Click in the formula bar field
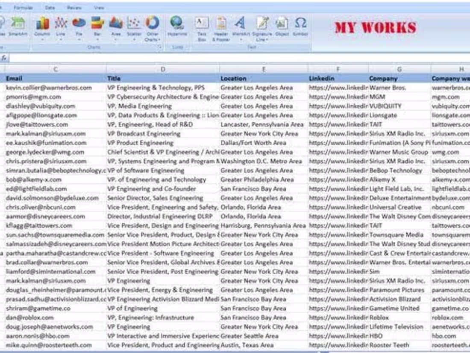 pyautogui.click(x=239, y=58)
